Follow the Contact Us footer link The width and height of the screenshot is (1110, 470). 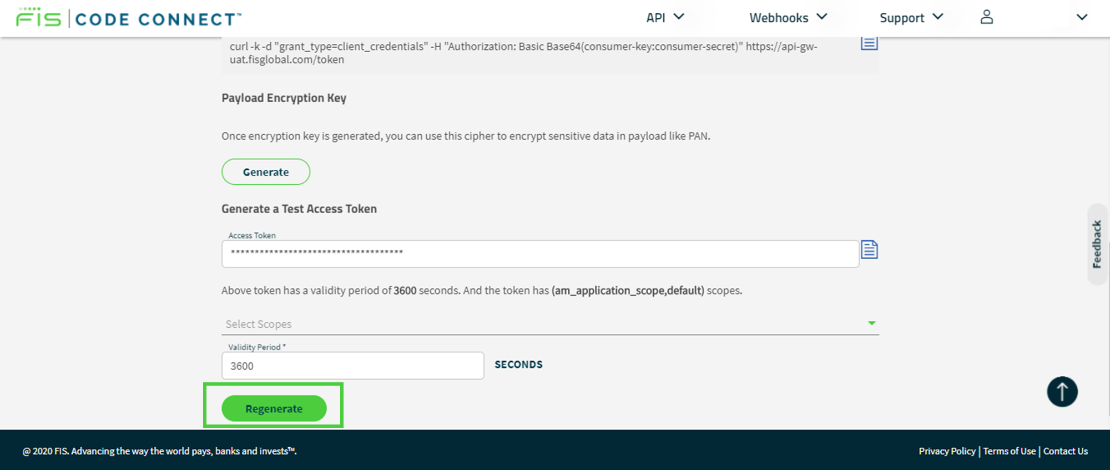tap(1065, 451)
